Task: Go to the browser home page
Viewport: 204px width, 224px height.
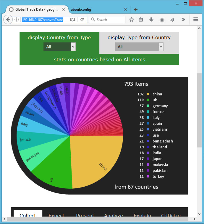Action: [x=162, y=19]
